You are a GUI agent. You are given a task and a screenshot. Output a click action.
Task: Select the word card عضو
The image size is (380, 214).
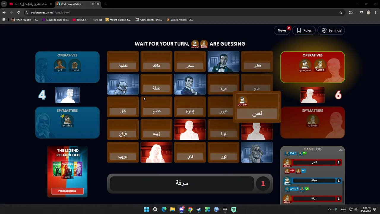[156, 107]
